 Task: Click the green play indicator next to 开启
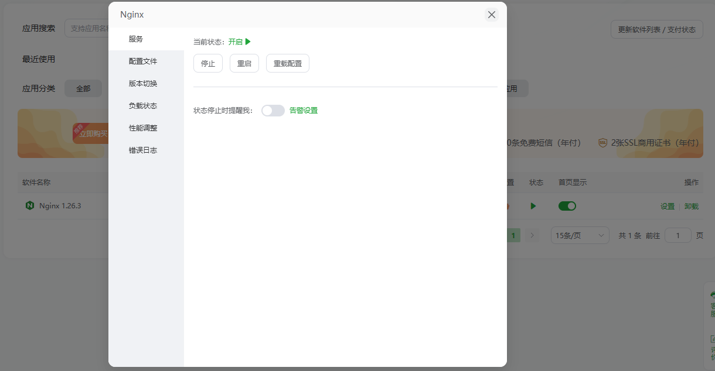(247, 41)
